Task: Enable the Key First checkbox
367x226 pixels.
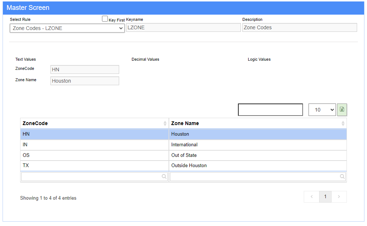Action: point(105,19)
